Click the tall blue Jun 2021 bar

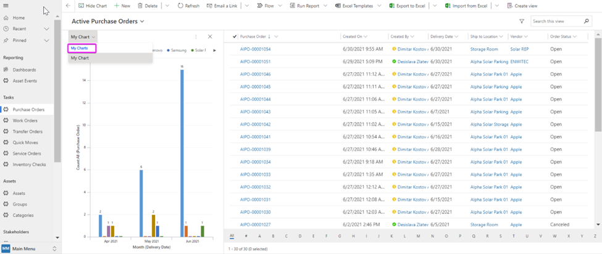(182, 153)
